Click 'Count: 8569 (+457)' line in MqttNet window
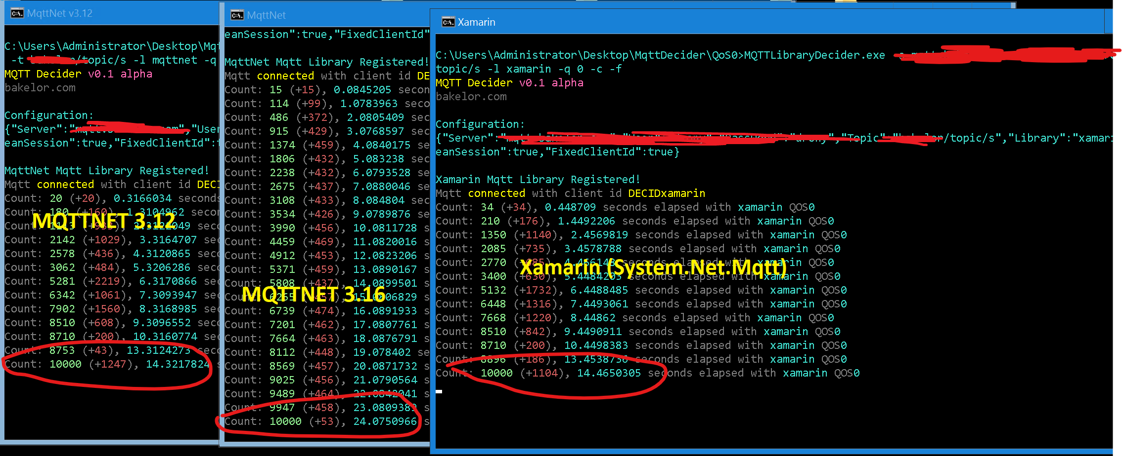This screenshot has width=1122, height=456. pyautogui.click(x=327, y=366)
